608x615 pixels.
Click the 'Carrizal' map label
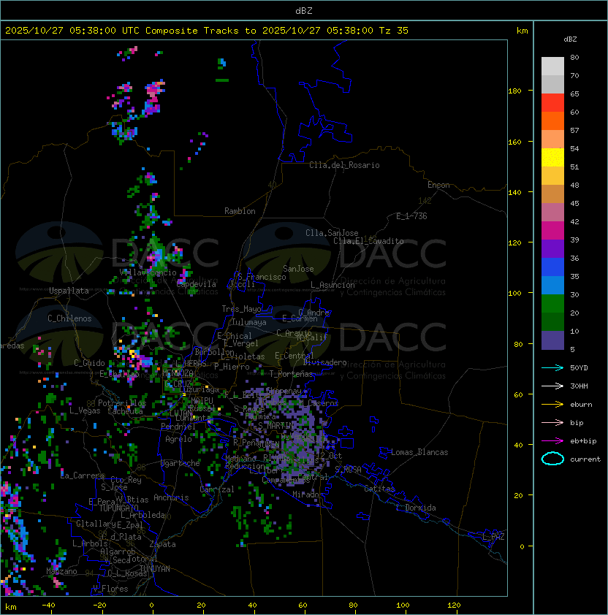click(217, 489)
